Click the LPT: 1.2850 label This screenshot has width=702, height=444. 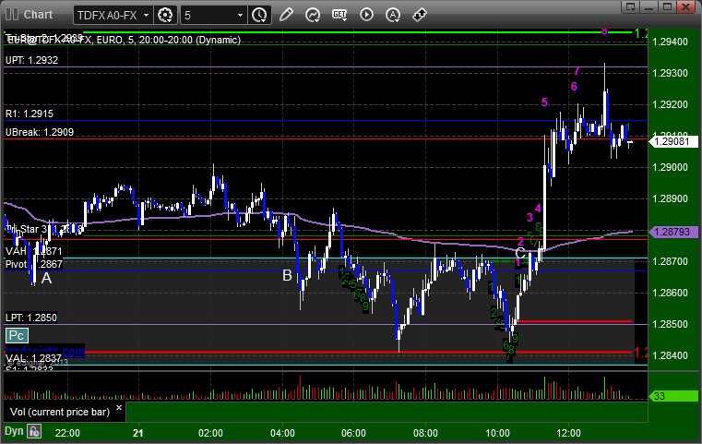pos(30,318)
